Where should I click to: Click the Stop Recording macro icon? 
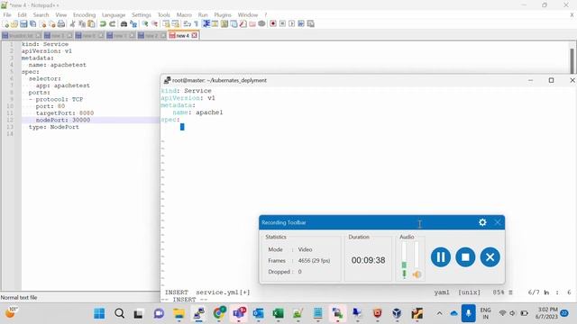click(282, 24)
